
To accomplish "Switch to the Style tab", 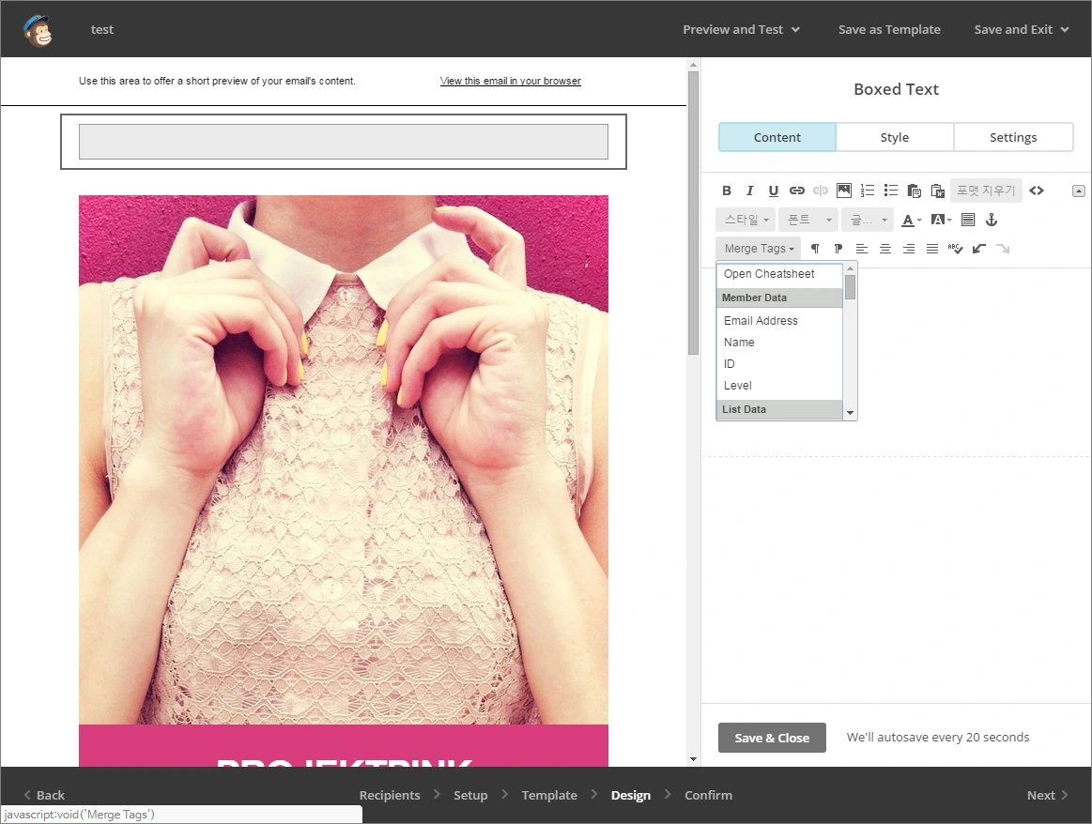I will tap(894, 137).
